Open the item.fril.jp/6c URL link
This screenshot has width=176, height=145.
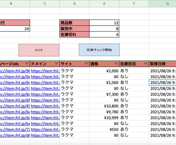(15, 94)
